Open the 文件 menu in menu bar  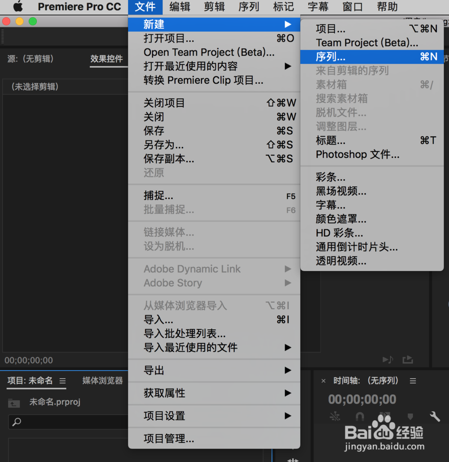[145, 7]
